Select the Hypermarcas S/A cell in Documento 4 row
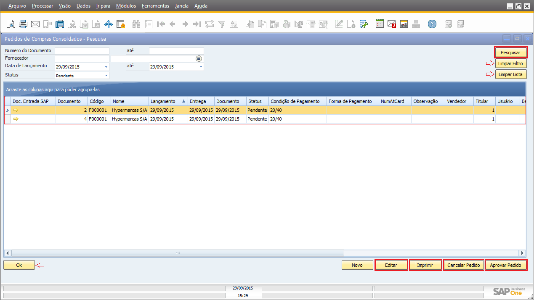The image size is (534, 300). [130, 119]
